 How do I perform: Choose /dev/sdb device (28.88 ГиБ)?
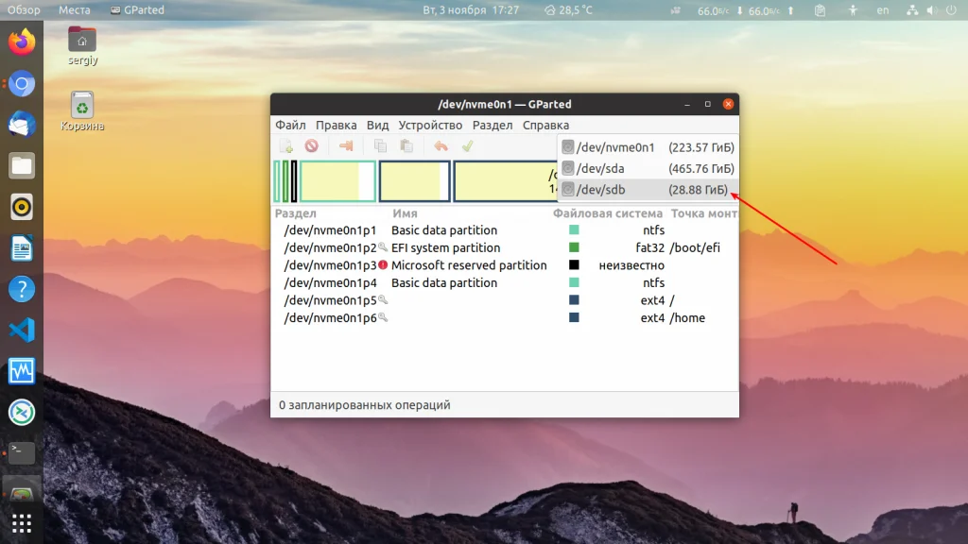pos(648,189)
